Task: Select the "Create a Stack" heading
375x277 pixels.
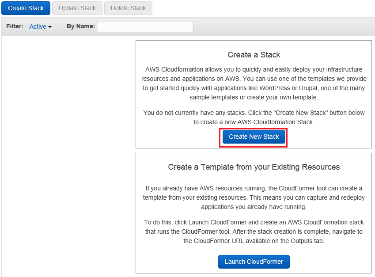Action: tap(254, 55)
